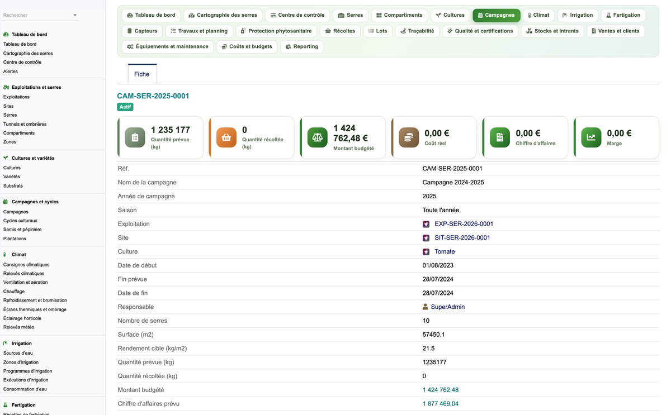This screenshot has height=415, width=671.
Task: Open Compartiments top menu item
Action: (399, 15)
